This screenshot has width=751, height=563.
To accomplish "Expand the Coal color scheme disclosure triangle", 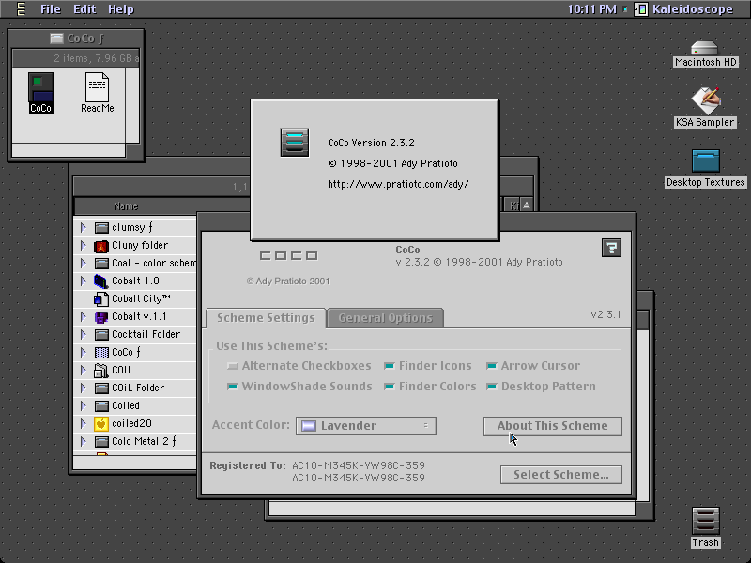I will (84, 264).
